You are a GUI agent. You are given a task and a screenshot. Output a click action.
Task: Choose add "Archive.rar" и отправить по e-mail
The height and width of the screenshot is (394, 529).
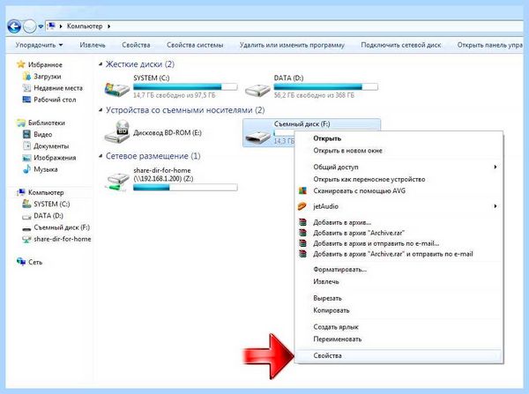pos(399,254)
